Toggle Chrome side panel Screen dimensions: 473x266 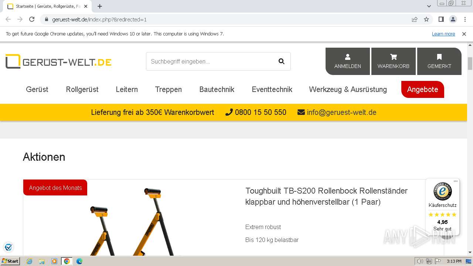pyautogui.click(x=441, y=20)
